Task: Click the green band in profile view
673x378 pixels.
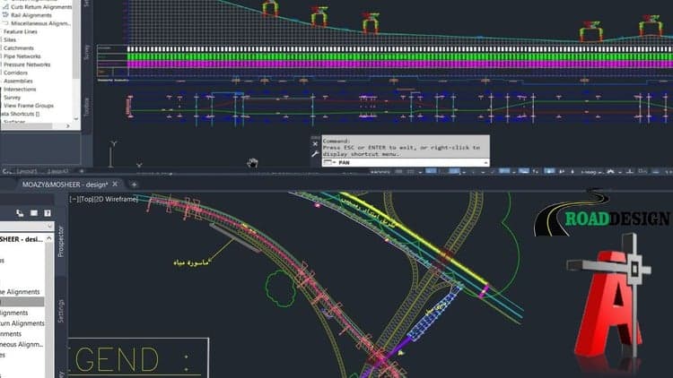Action: [400, 56]
